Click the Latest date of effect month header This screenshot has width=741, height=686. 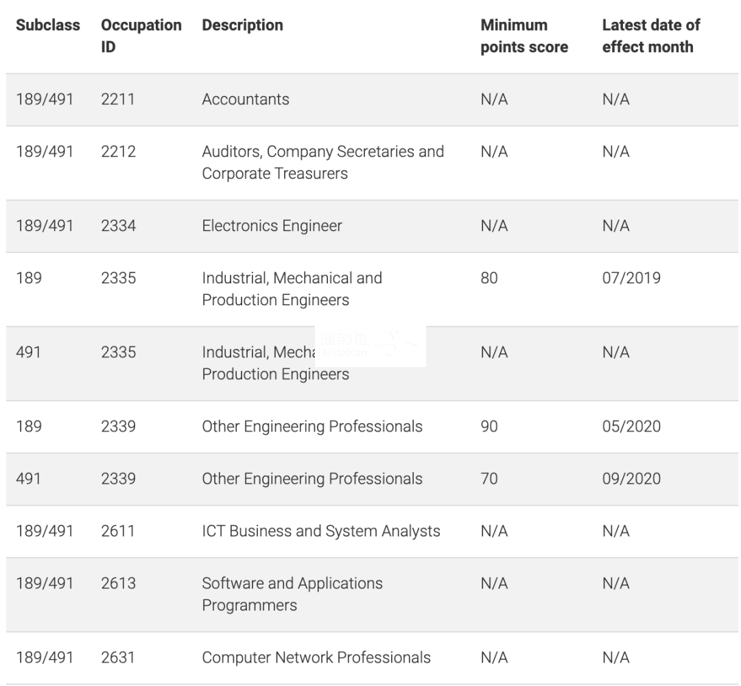coord(650,36)
